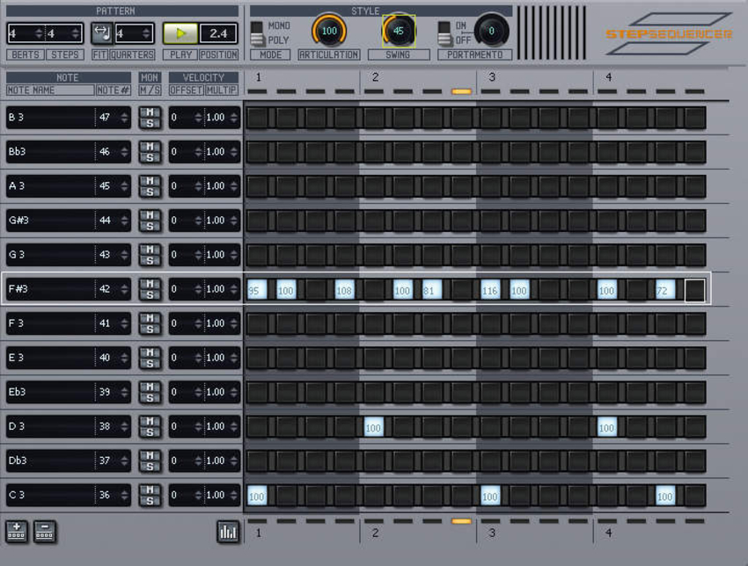This screenshot has width=748, height=566.
Task: Adjust the Steps stepper arrows
Action: click(x=76, y=33)
